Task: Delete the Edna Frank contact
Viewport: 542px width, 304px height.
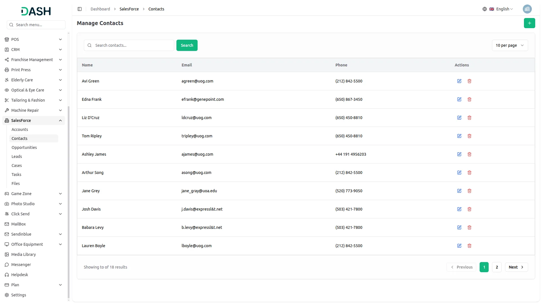Action: (x=469, y=99)
